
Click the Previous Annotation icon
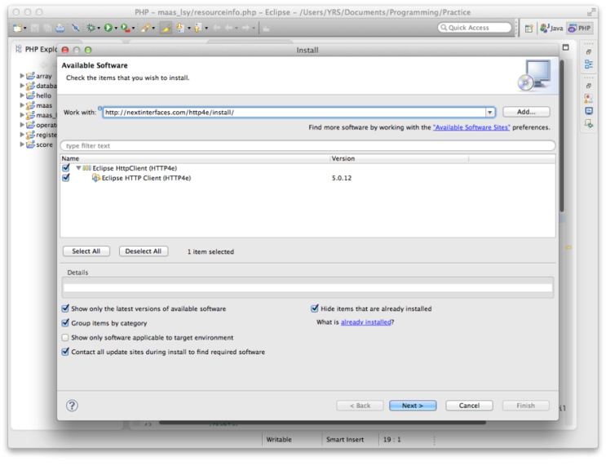pos(198,28)
